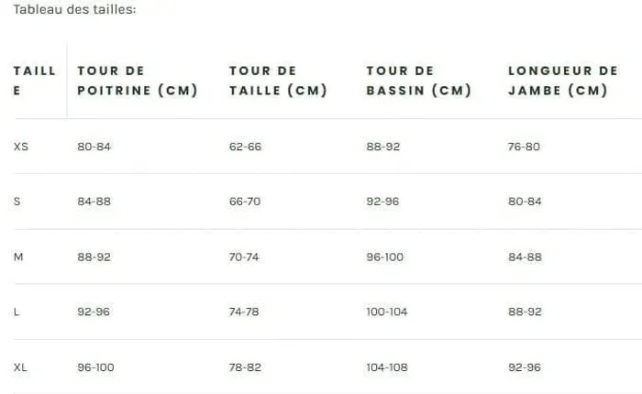Viewport: 642px width, 394px height.
Task: Click the 76-80 leg length for XS
Action: [x=524, y=147]
